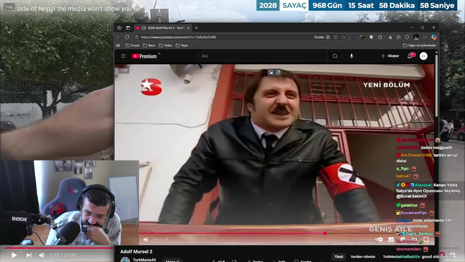Click the YouTube search magnifier button

coord(335,56)
